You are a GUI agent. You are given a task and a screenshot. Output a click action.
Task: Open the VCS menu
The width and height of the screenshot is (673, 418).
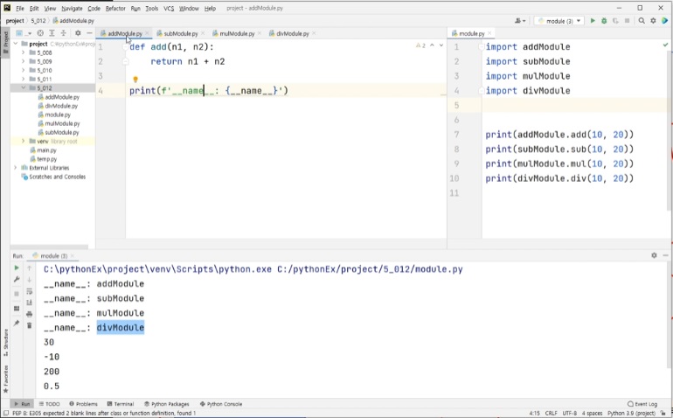point(169,8)
